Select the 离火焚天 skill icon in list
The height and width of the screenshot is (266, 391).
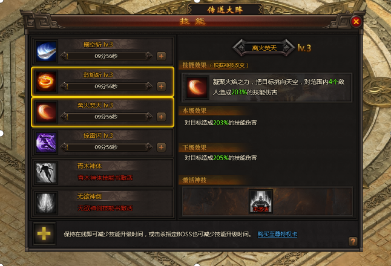46,112
